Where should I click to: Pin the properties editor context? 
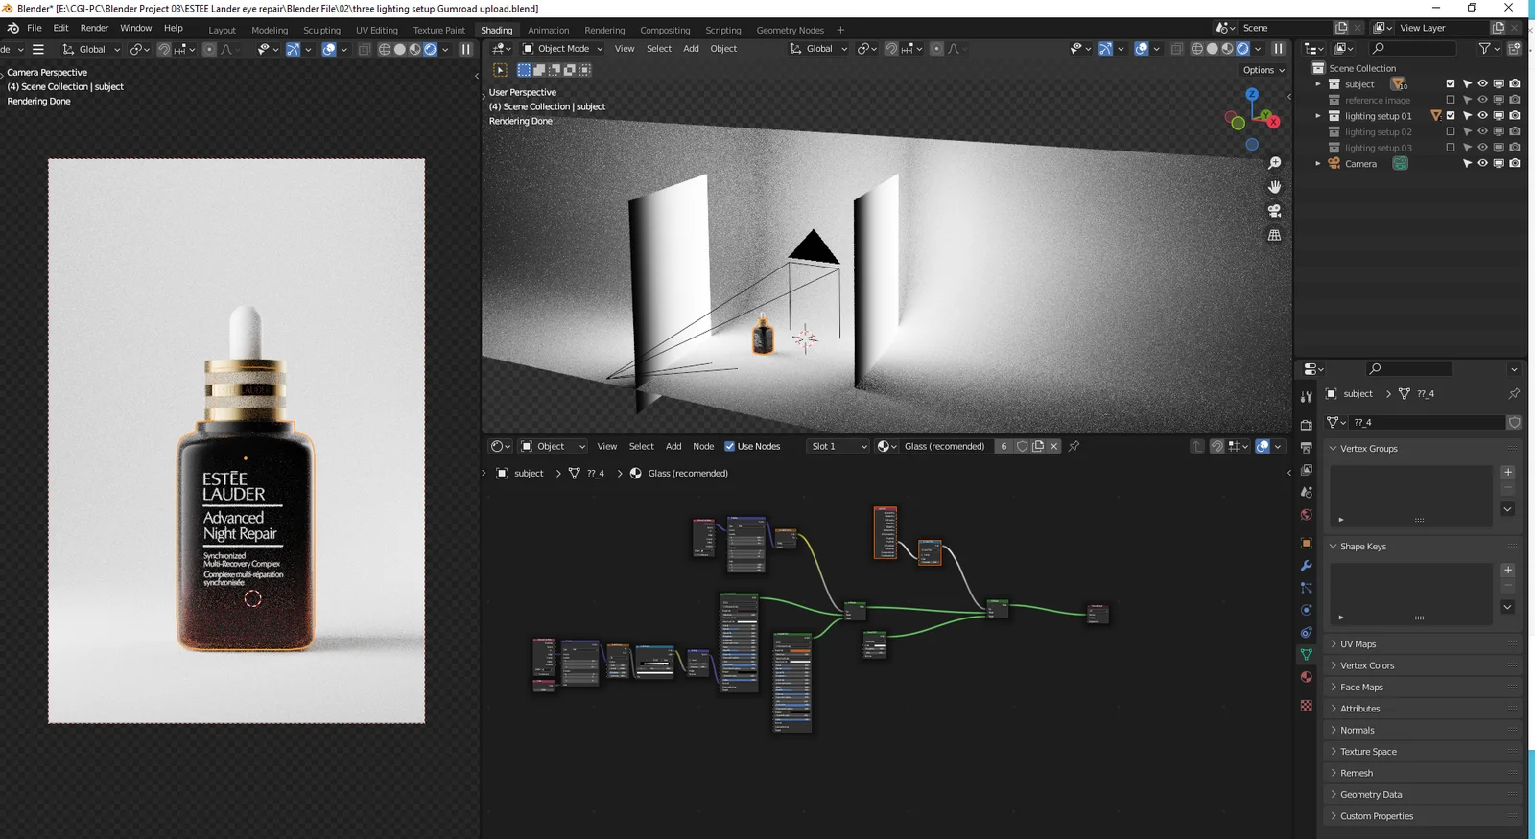point(1514,394)
